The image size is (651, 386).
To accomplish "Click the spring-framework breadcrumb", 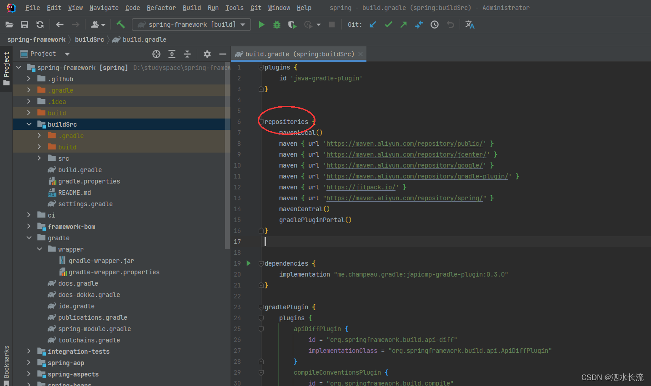I will 36,40.
